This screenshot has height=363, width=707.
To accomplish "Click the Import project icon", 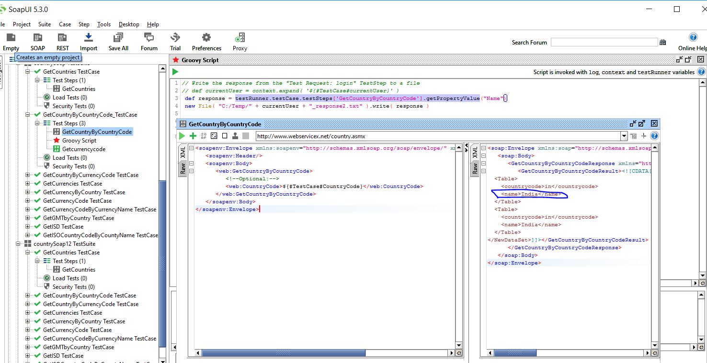I will pyautogui.click(x=88, y=38).
